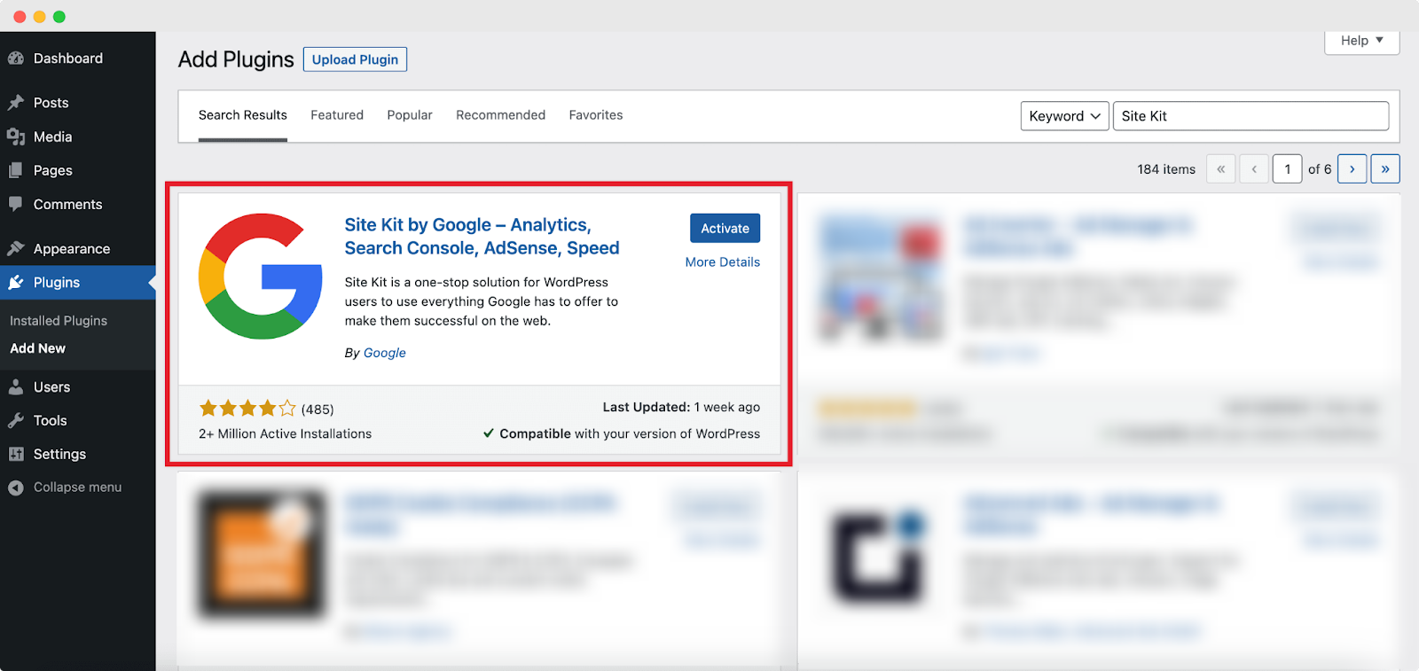
Task: Expand the Help panel dropdown
Action: [x=1362, y=41]
